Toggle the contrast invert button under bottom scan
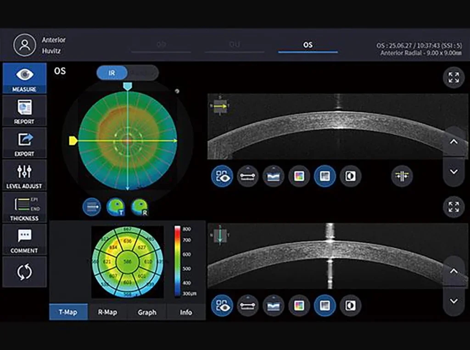This screenshot has width=470, height=350. point(350,305)
